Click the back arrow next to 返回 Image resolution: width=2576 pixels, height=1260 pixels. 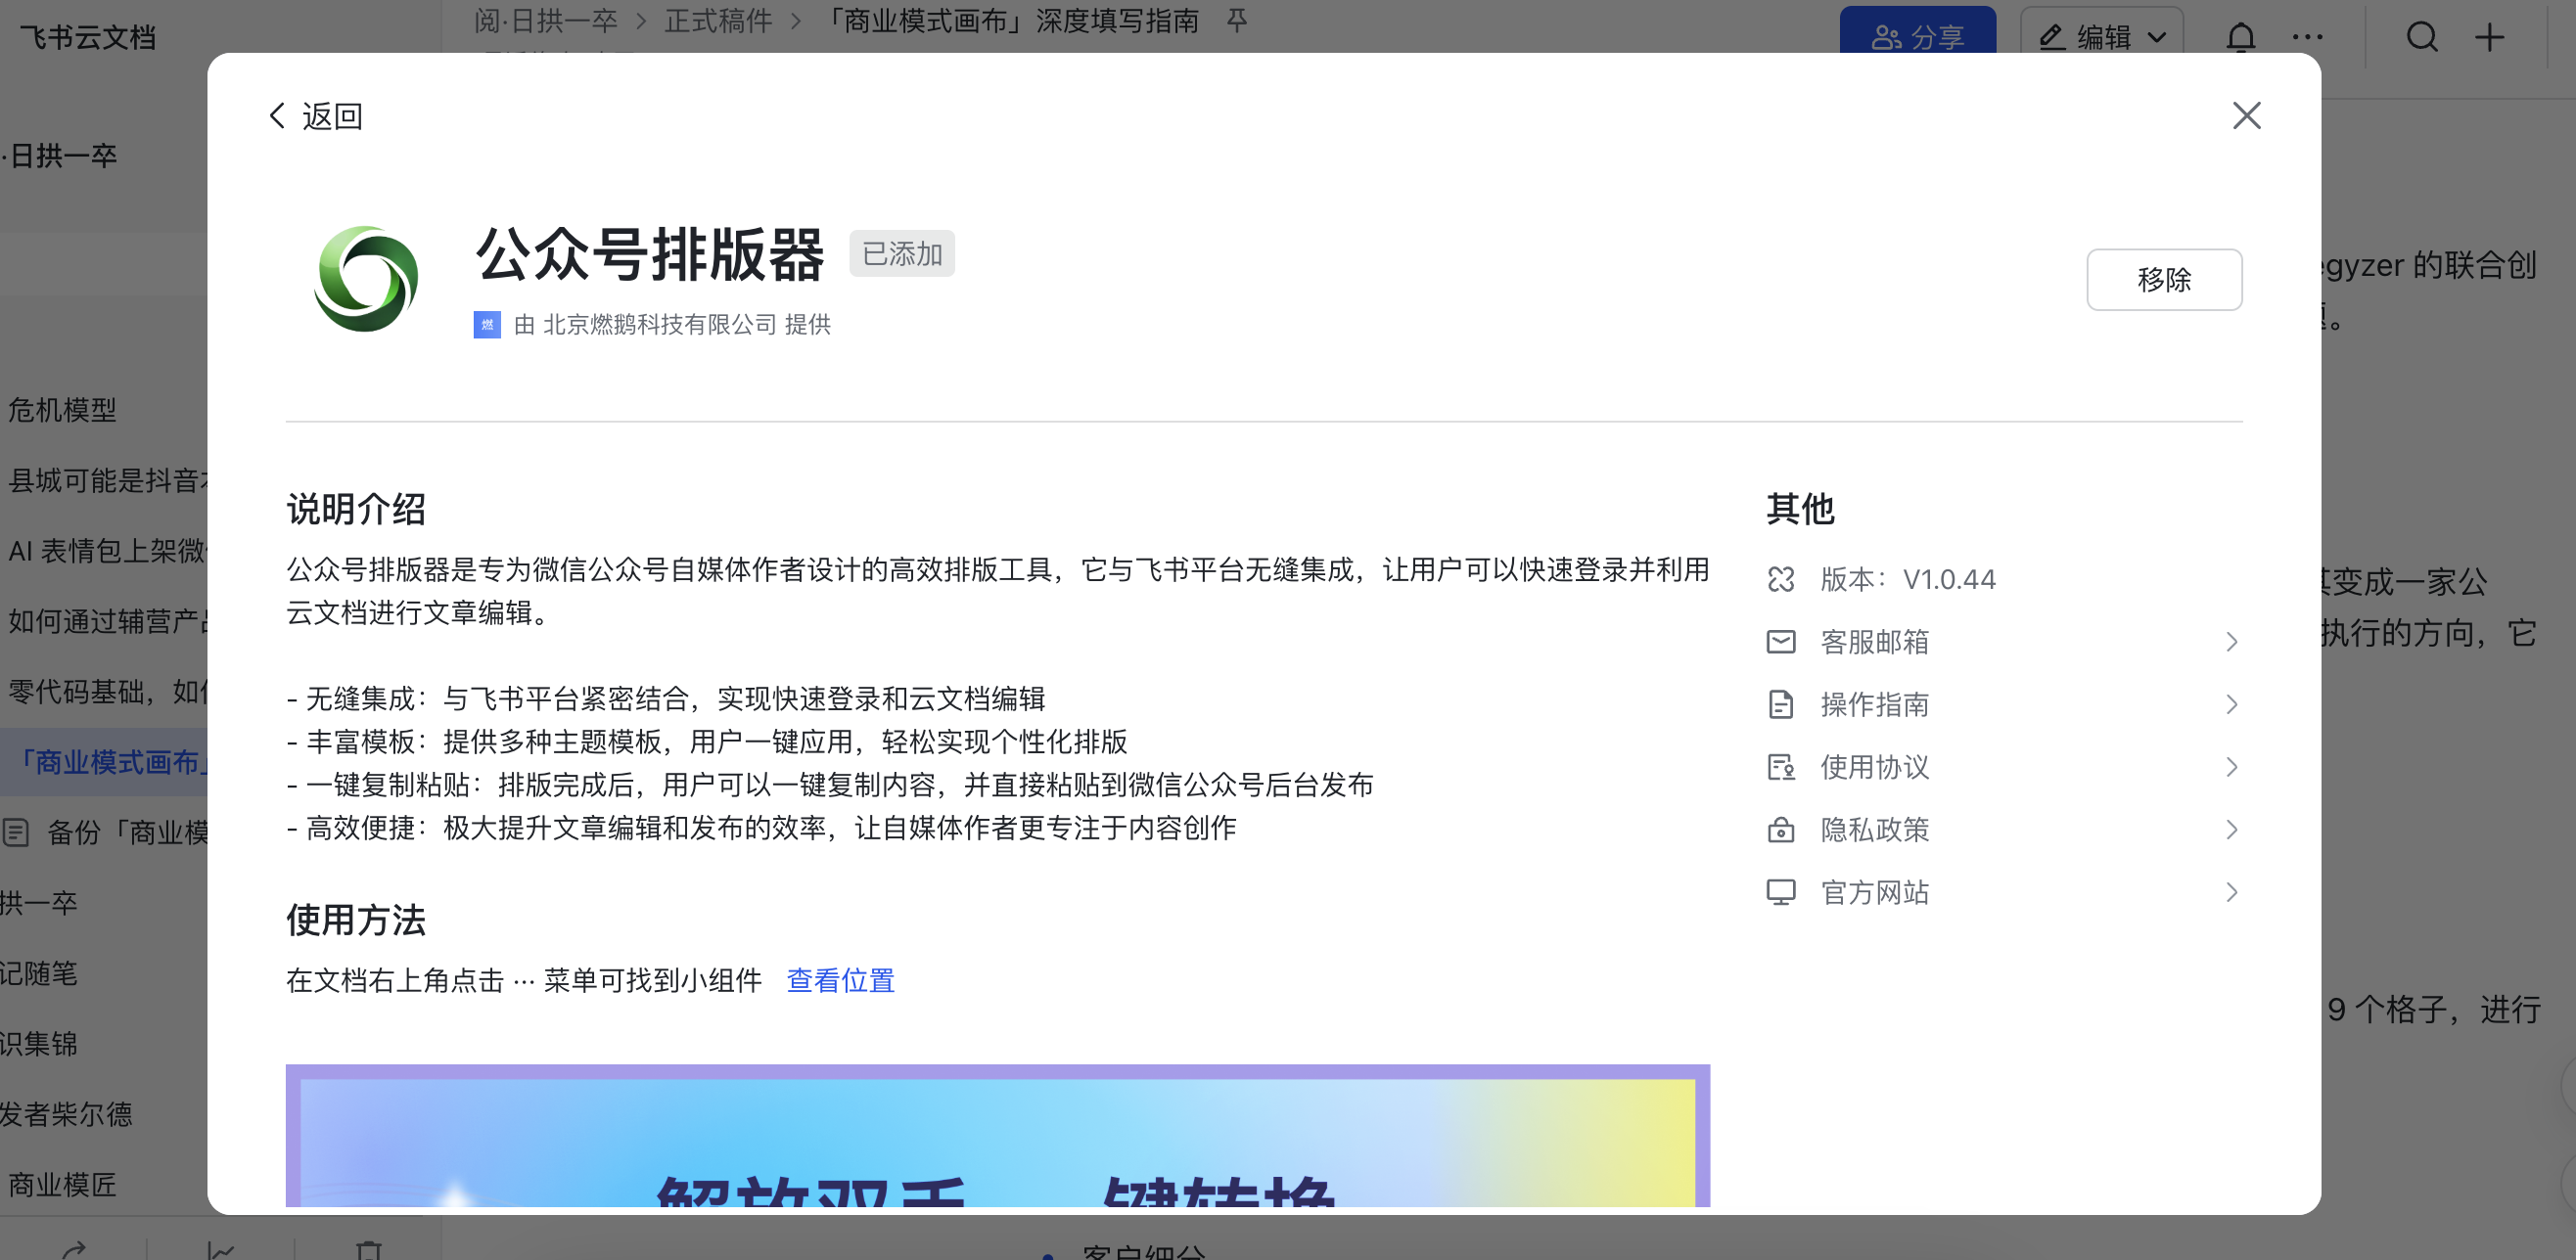(x=277, y=115)
